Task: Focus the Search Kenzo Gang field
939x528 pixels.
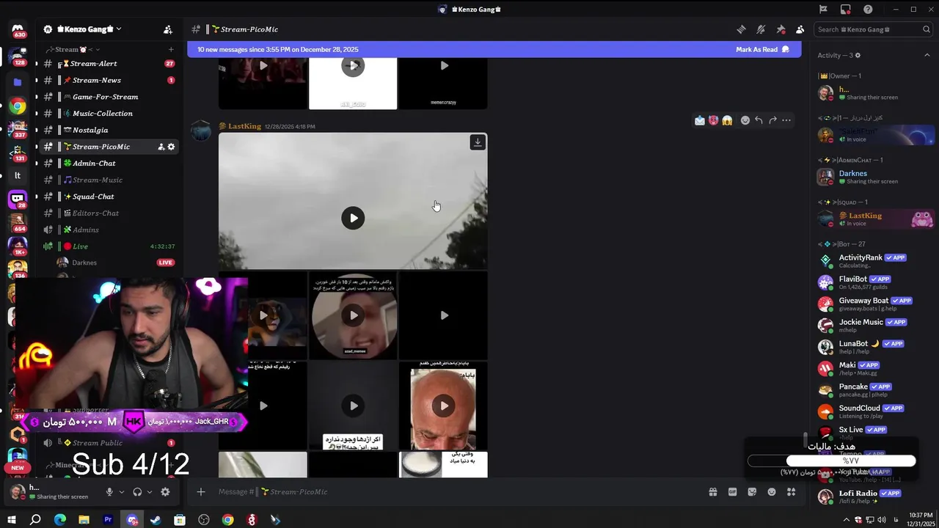Action: (x=874, y=29)
